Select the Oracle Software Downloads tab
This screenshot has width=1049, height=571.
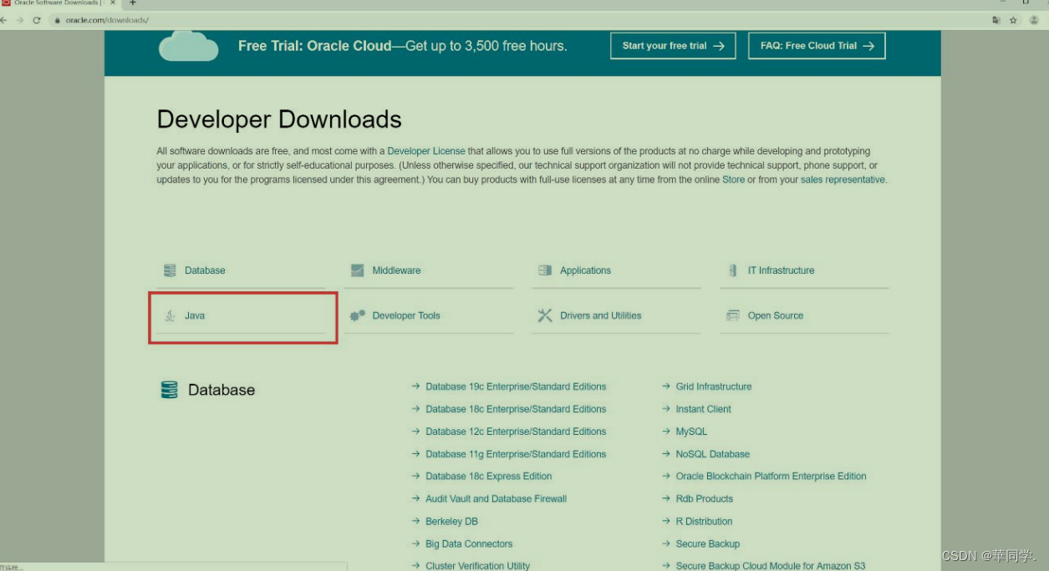pyautogui.click(x=59, y=3)
